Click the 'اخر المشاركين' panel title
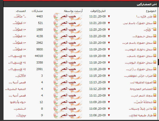The image size is (159, 121). (x=146, y=4)
